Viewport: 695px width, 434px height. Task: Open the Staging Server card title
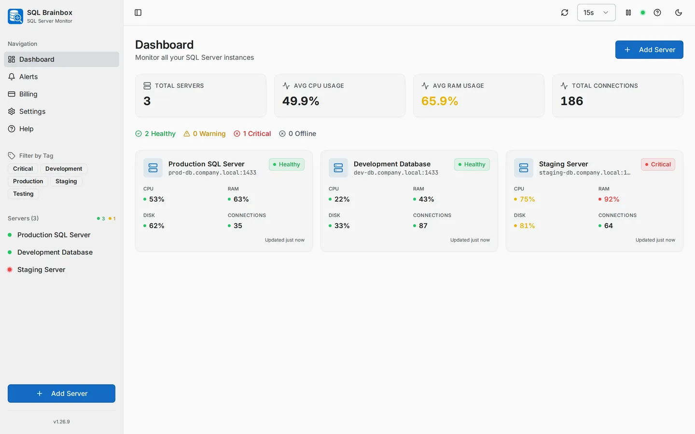click(x=564, y=164)
